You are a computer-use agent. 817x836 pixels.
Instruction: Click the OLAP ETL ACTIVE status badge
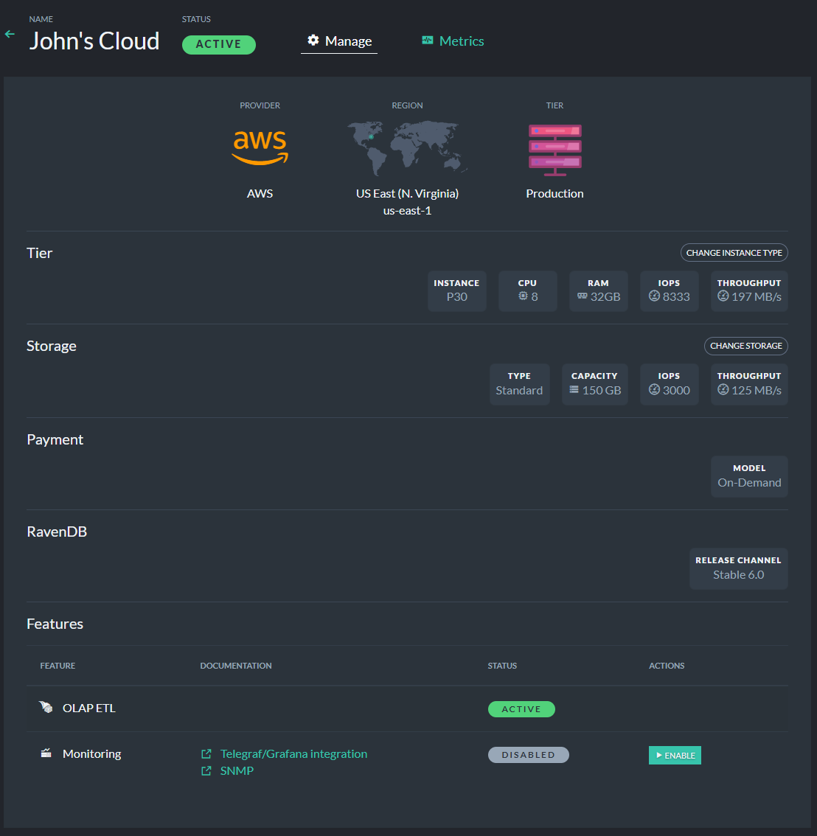(521, 709)
